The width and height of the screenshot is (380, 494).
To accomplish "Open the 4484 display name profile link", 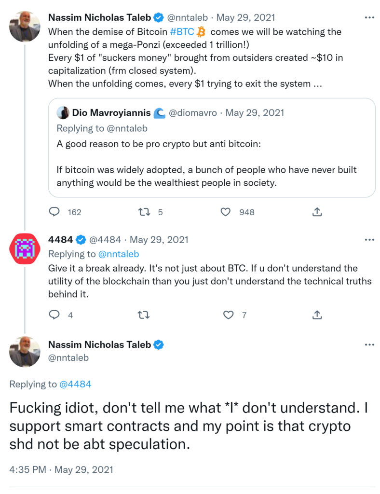I will 60,240.
